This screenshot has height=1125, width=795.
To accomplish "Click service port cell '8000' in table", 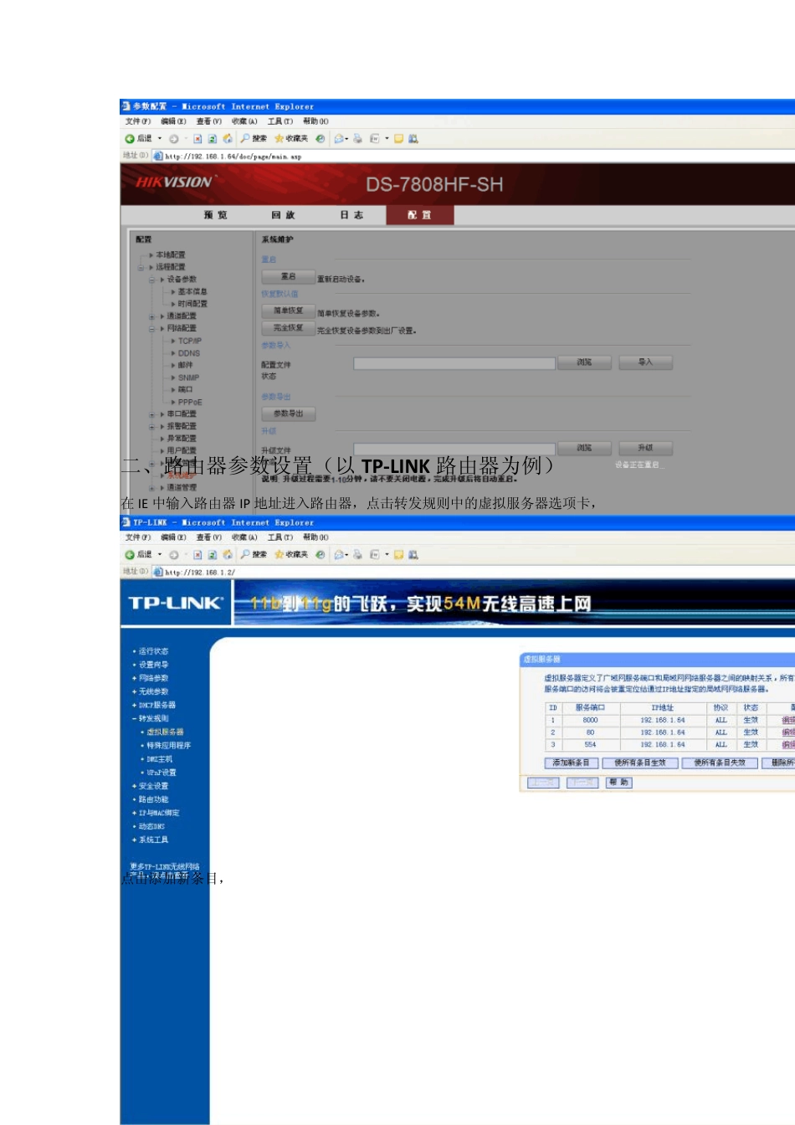I will 590,720.
